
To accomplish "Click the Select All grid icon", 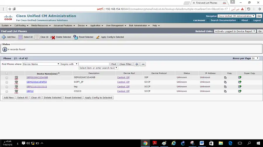I will click(x=20, y=37).
